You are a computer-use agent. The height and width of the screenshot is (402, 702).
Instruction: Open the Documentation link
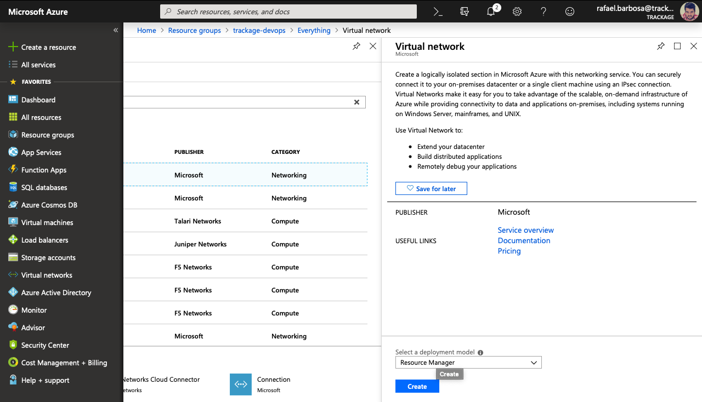[x=524, y=240]
